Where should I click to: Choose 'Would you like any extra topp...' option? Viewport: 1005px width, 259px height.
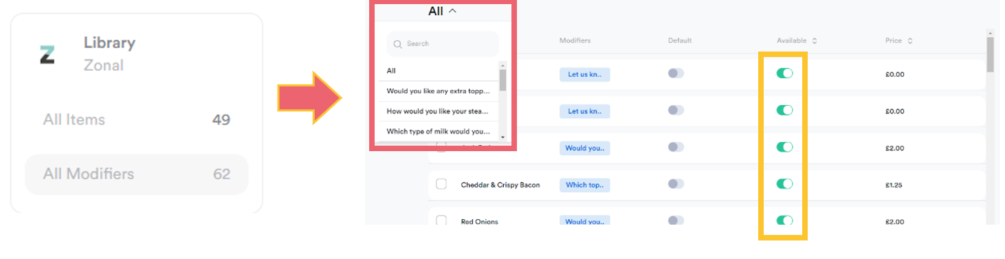439,91
